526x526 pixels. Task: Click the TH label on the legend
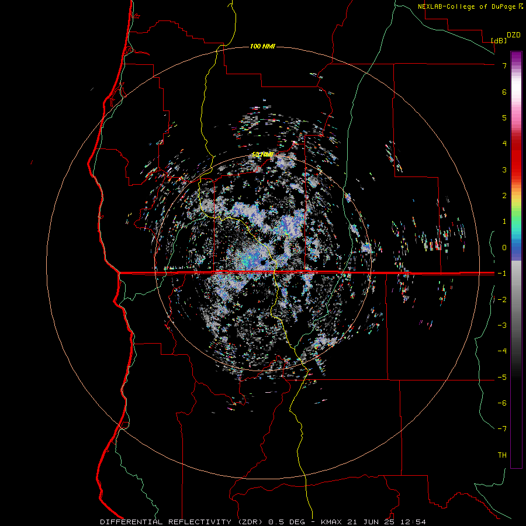pos(502,455)
